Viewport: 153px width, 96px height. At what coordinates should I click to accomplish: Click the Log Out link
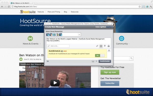pos(109,27)
